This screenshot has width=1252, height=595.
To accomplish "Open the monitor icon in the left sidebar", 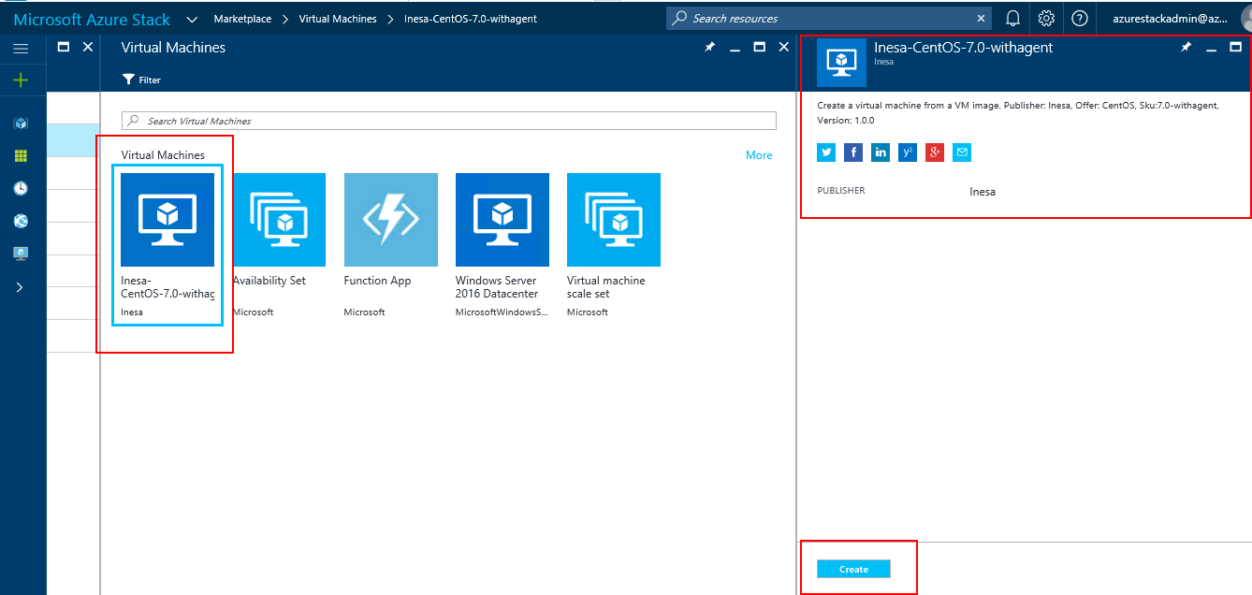I will tap(21, 254).
